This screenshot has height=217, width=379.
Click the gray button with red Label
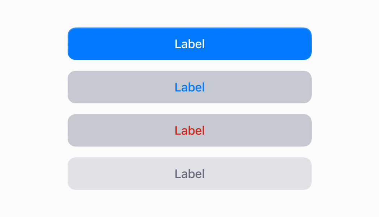(189, 130)
